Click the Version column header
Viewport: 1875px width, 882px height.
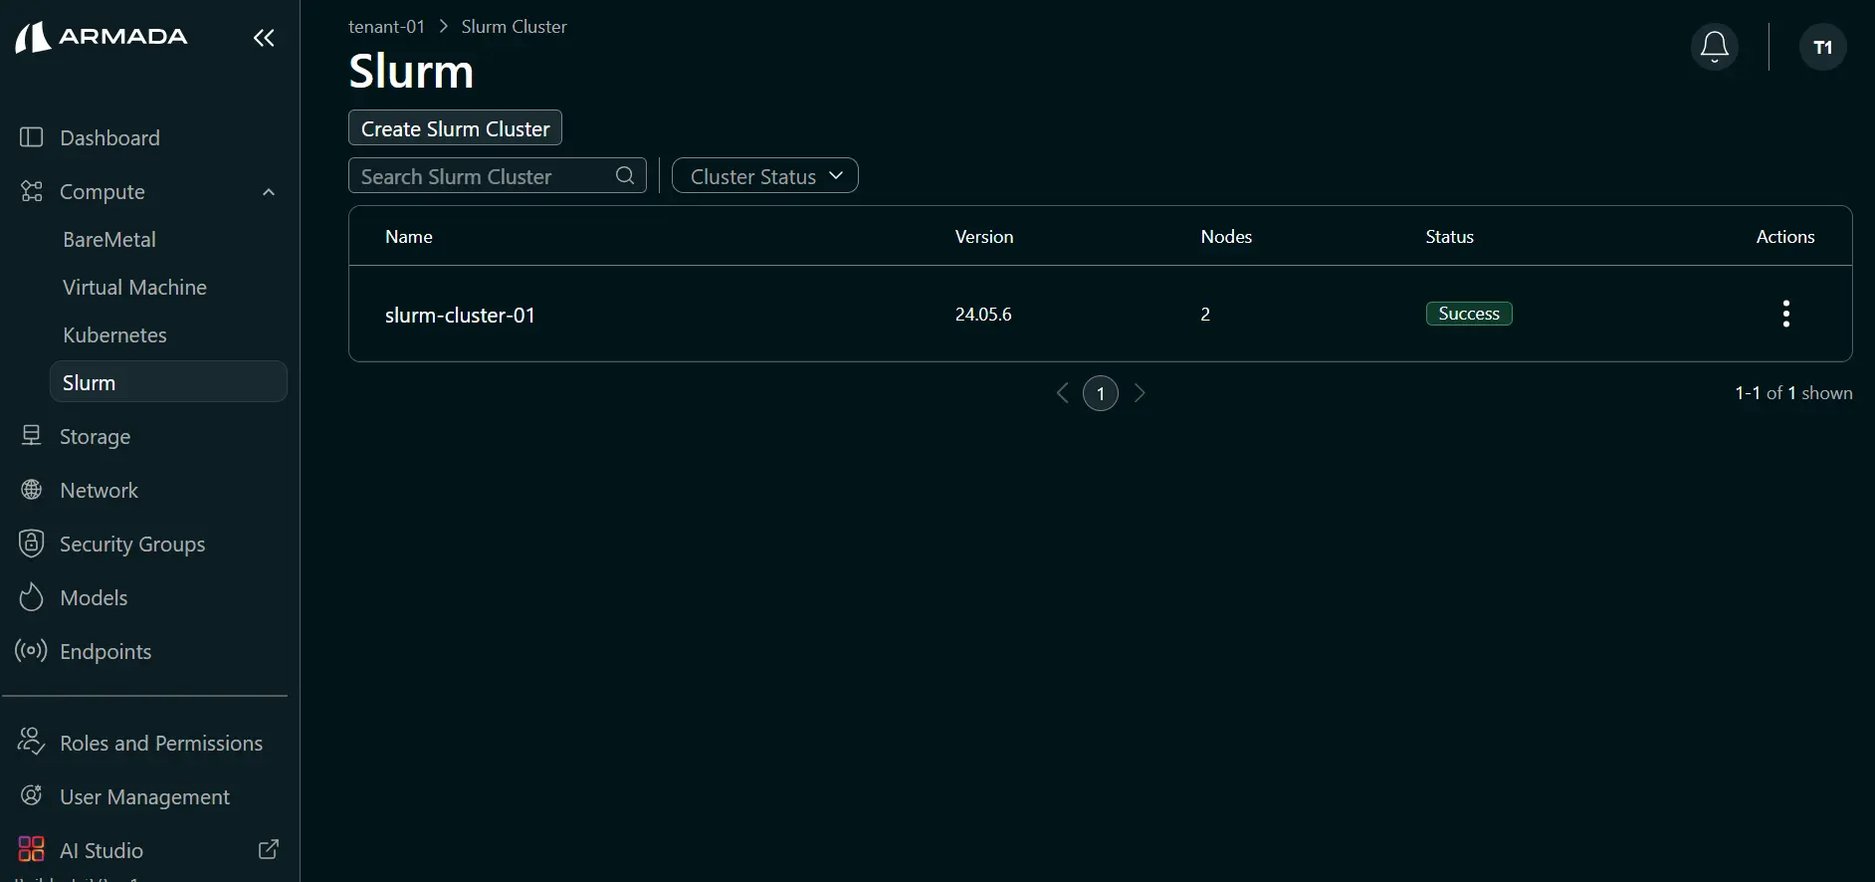[x=984, y=236]
